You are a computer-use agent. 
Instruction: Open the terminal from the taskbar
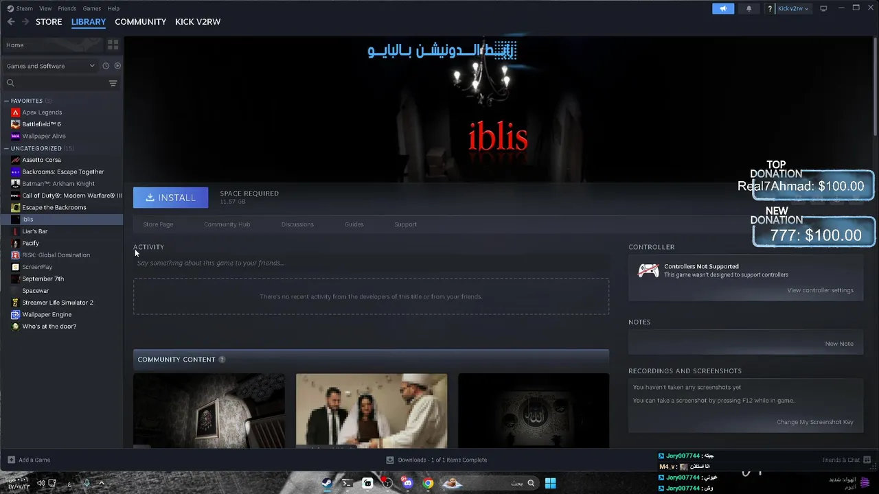pos(347,483)
